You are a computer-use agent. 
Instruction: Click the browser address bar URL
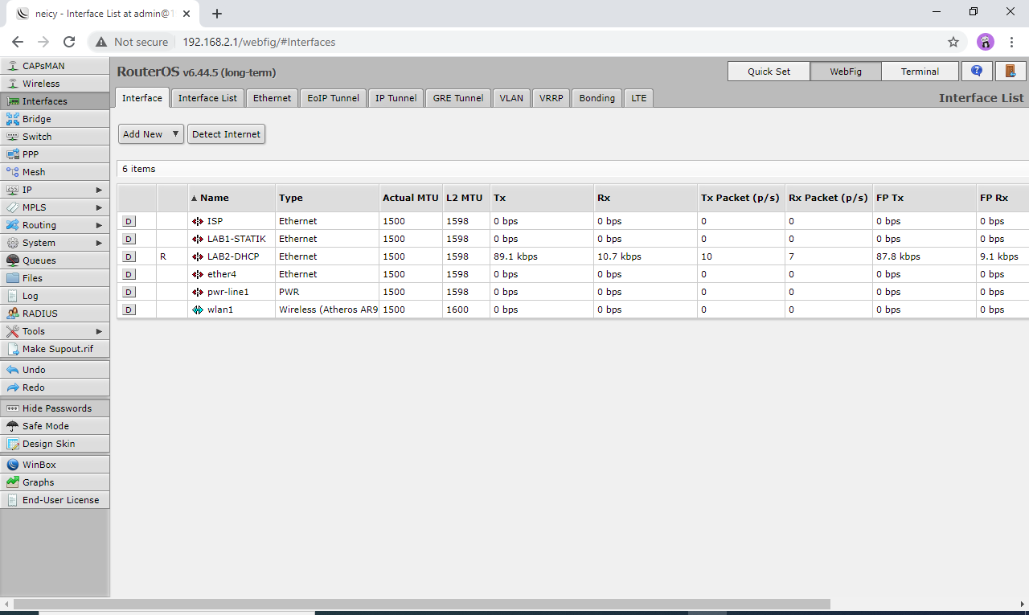point(259,42)
